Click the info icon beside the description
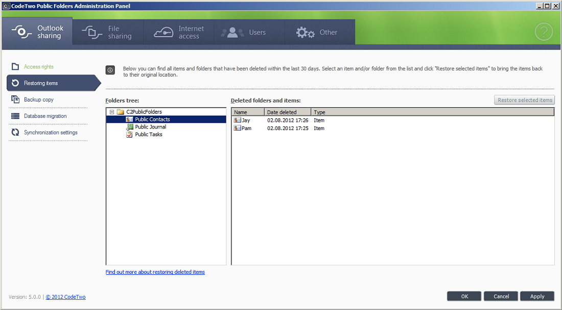562x310 pixels. click(110, 70)
